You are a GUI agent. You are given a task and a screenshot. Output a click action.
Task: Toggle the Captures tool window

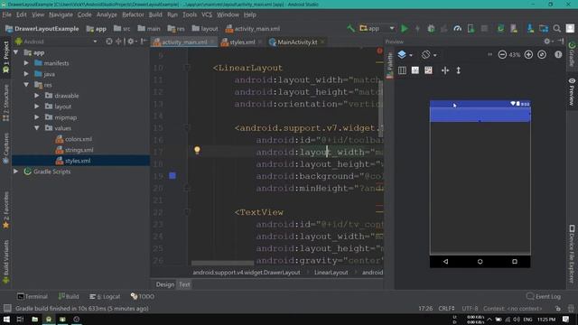pos(6,148)
